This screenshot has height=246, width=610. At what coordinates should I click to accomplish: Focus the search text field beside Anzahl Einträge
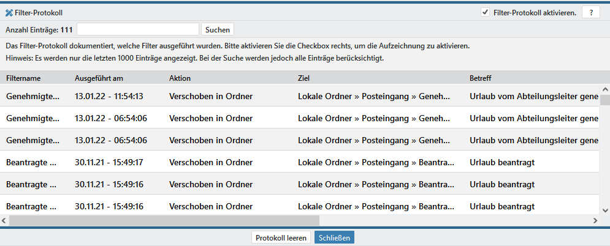pos(138,29)
